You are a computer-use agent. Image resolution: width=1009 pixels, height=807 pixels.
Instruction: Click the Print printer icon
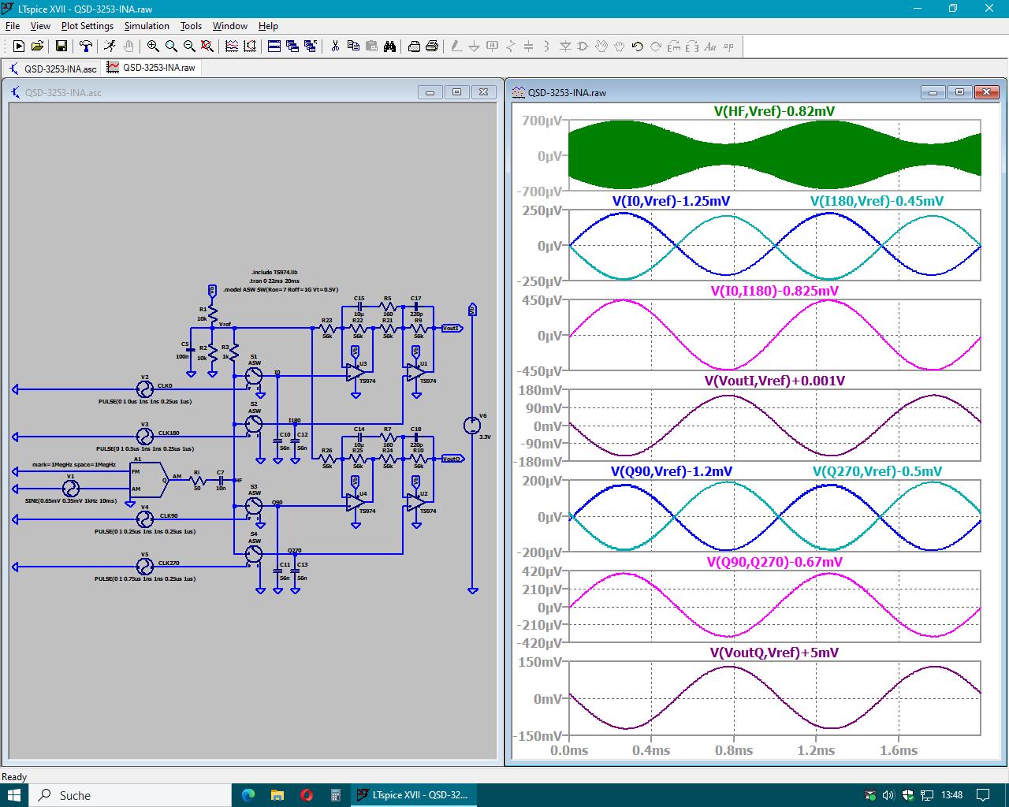coord(432,46)
